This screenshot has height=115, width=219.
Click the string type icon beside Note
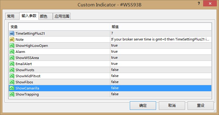click(x=12, y=40)
